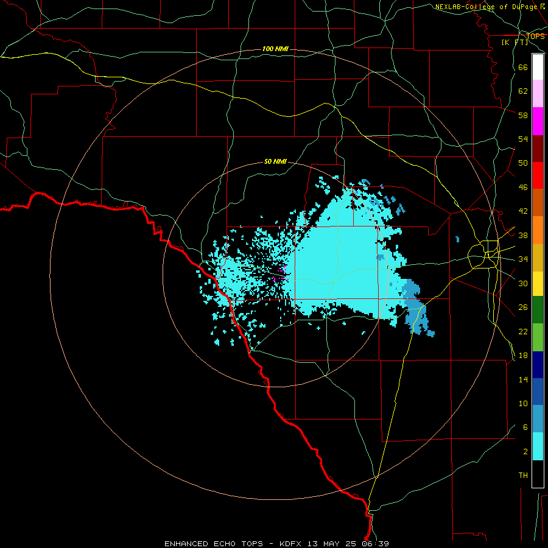Image resolution: width=548 pixels, height=548 pixels.
Task: Pick the steel blue legend swatch
Action: [x=538, y=419]
